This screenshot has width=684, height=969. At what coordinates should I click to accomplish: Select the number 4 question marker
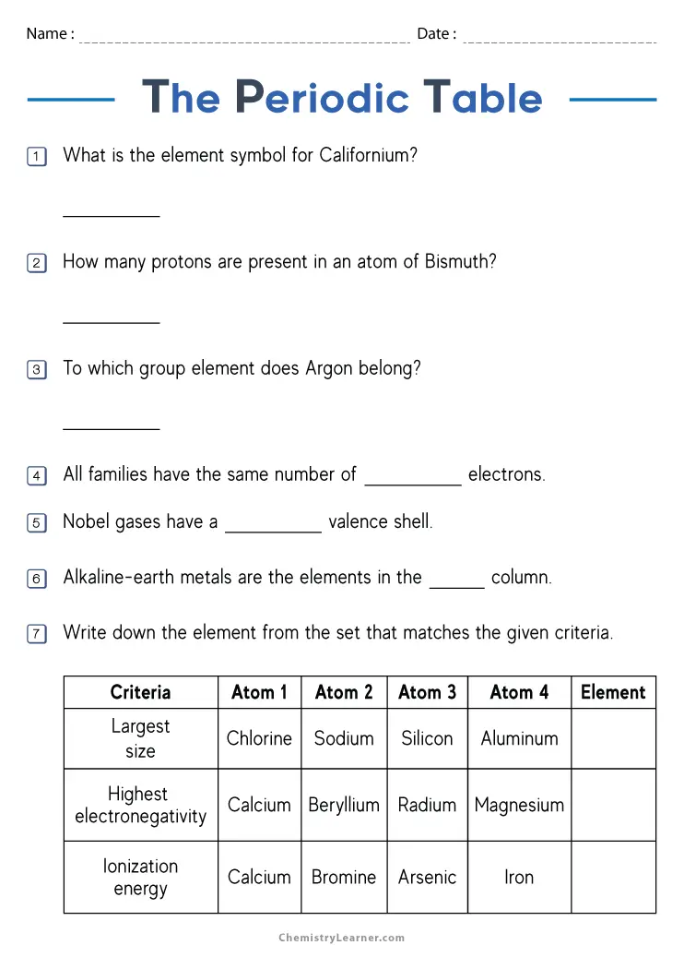pos(37,476)
